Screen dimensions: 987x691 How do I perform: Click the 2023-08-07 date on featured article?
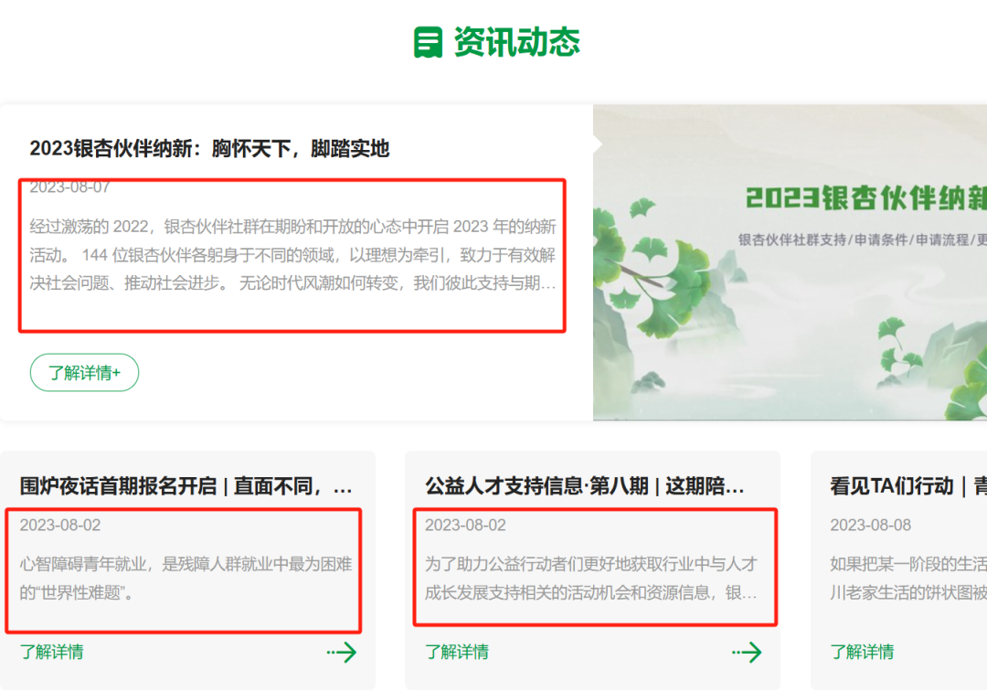coord(69,186)
